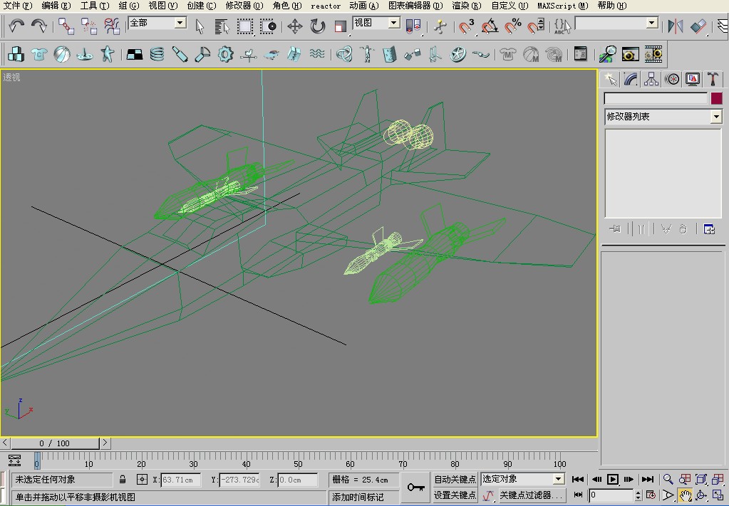Open the 文件 menu

coord(18,6)
